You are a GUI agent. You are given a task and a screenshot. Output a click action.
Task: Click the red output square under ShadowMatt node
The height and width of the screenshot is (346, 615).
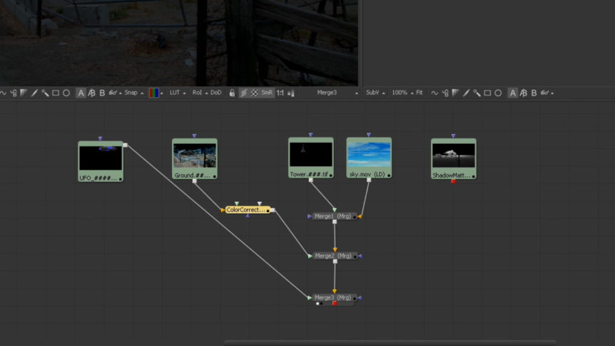click(x=454, y=181)
